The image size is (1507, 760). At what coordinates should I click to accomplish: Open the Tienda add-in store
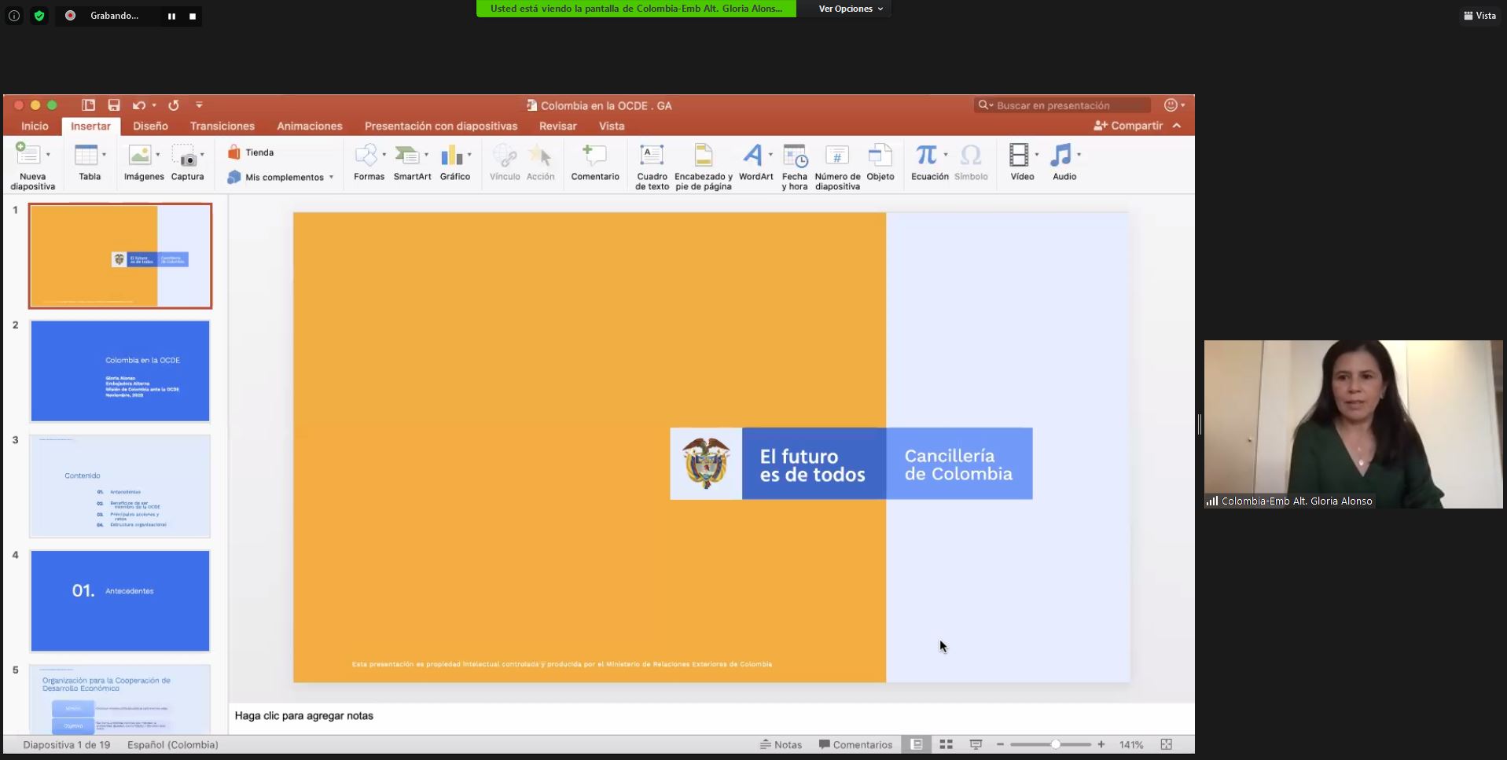click(x=251, y=152)
